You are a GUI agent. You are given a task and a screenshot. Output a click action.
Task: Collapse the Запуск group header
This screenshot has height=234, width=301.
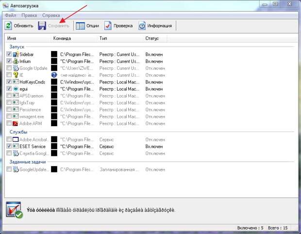[x=17, y=47]
